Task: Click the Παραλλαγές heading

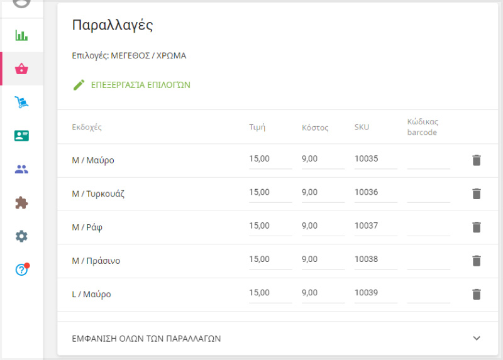Action: [x=113, y=25]
